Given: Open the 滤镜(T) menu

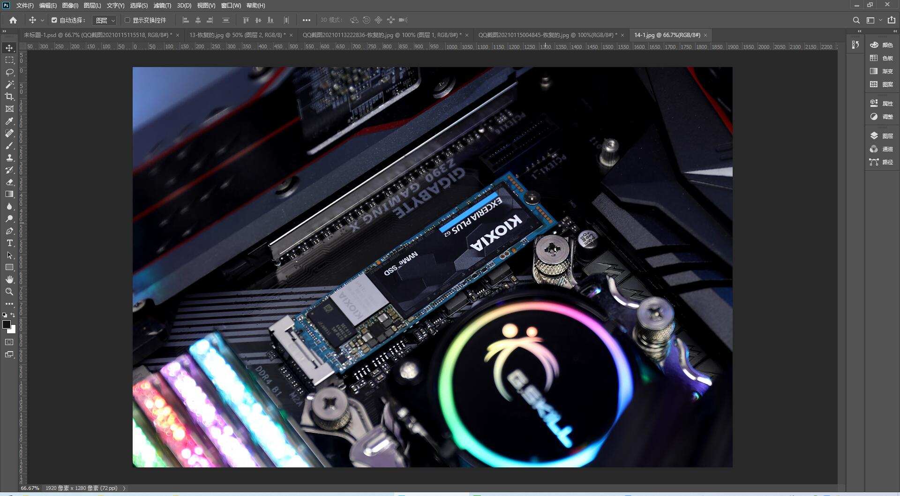Looking at the screenshot, I should (x=162, y=6).
